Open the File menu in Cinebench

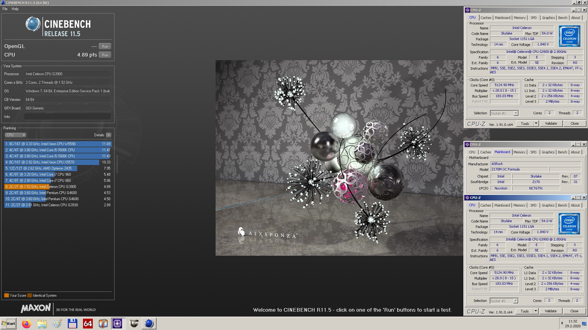click(5, 9)
